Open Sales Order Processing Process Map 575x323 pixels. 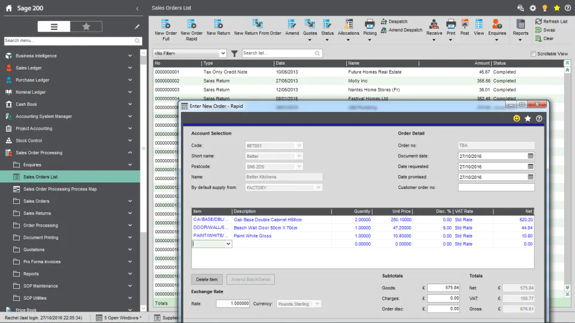[60, 189]
